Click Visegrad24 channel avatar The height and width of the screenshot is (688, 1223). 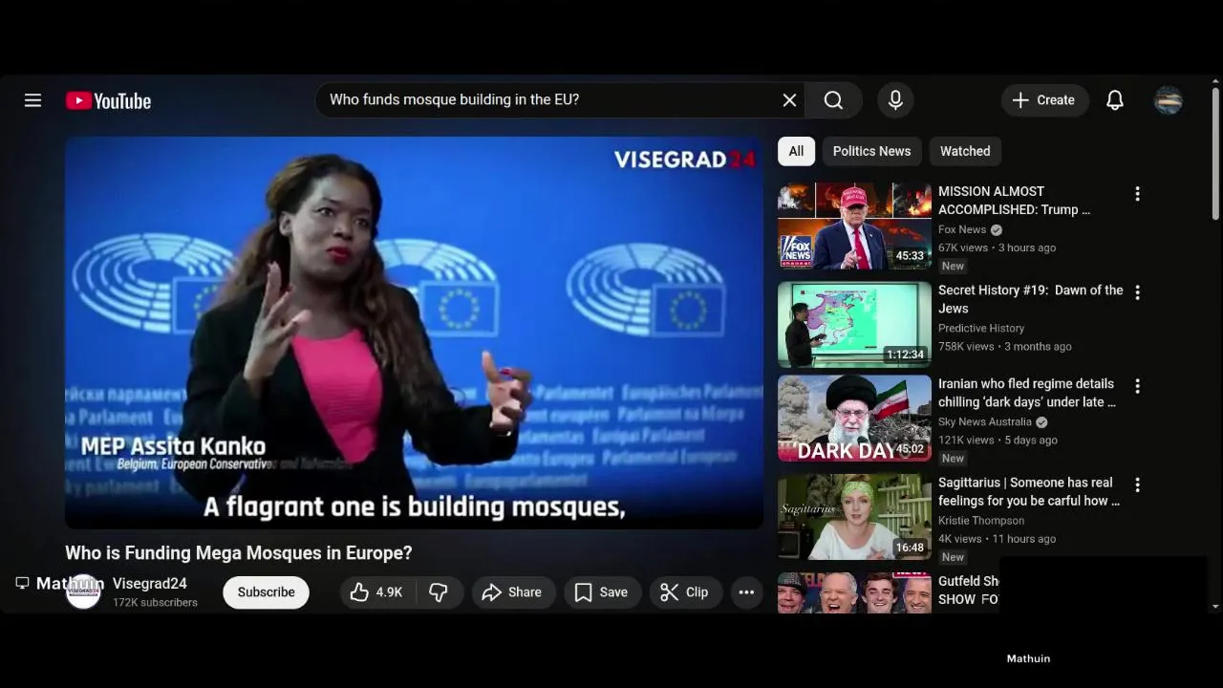pos(83,591)
